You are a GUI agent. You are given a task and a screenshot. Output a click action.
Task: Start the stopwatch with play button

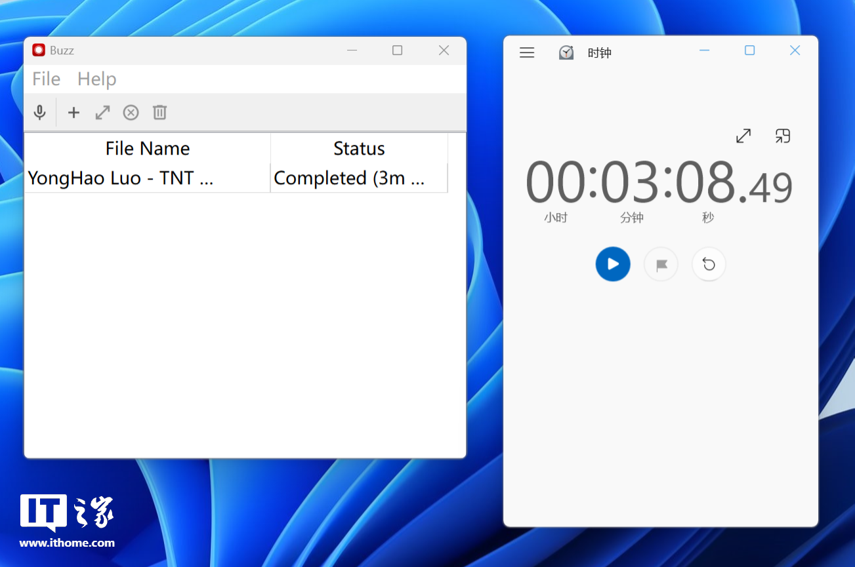[613, 264]
